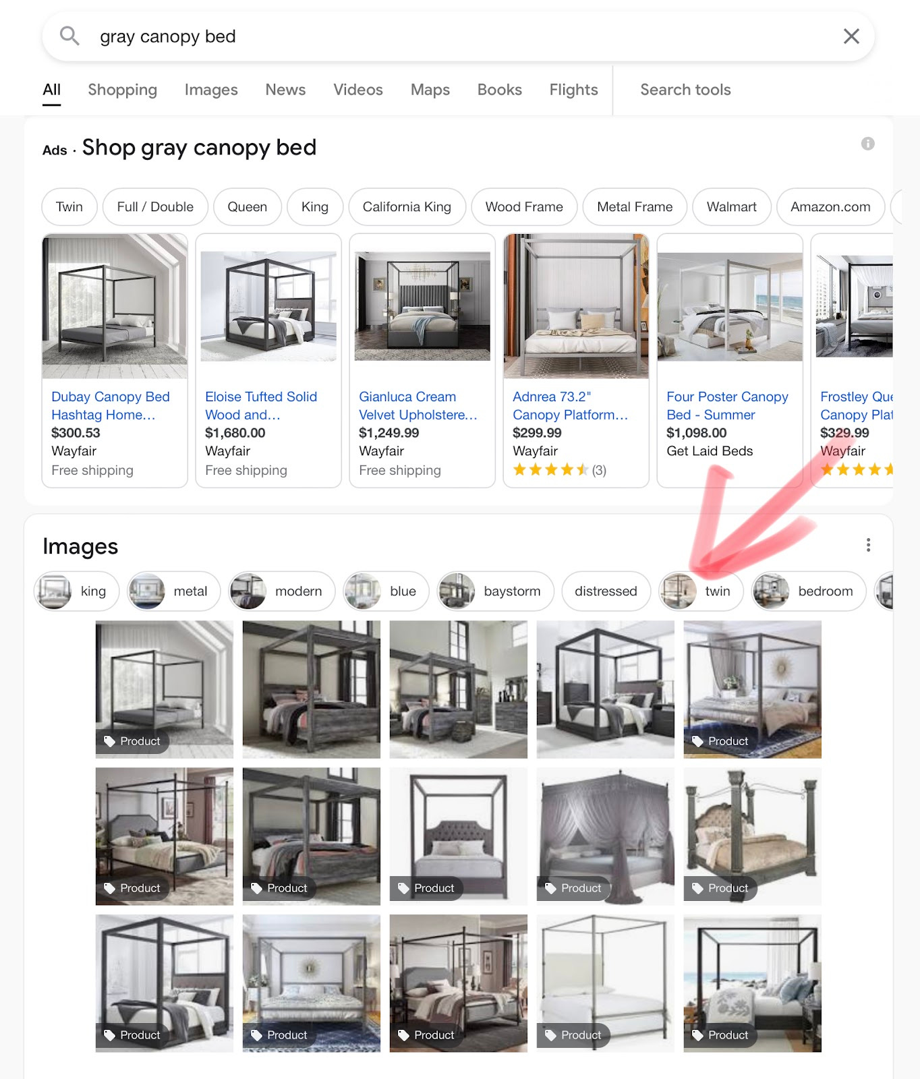Screen dimensions: 920x1079
Task: Open Dubay Canopy Bed Hashtag Home listing
Action: click(x=111, y=405)
